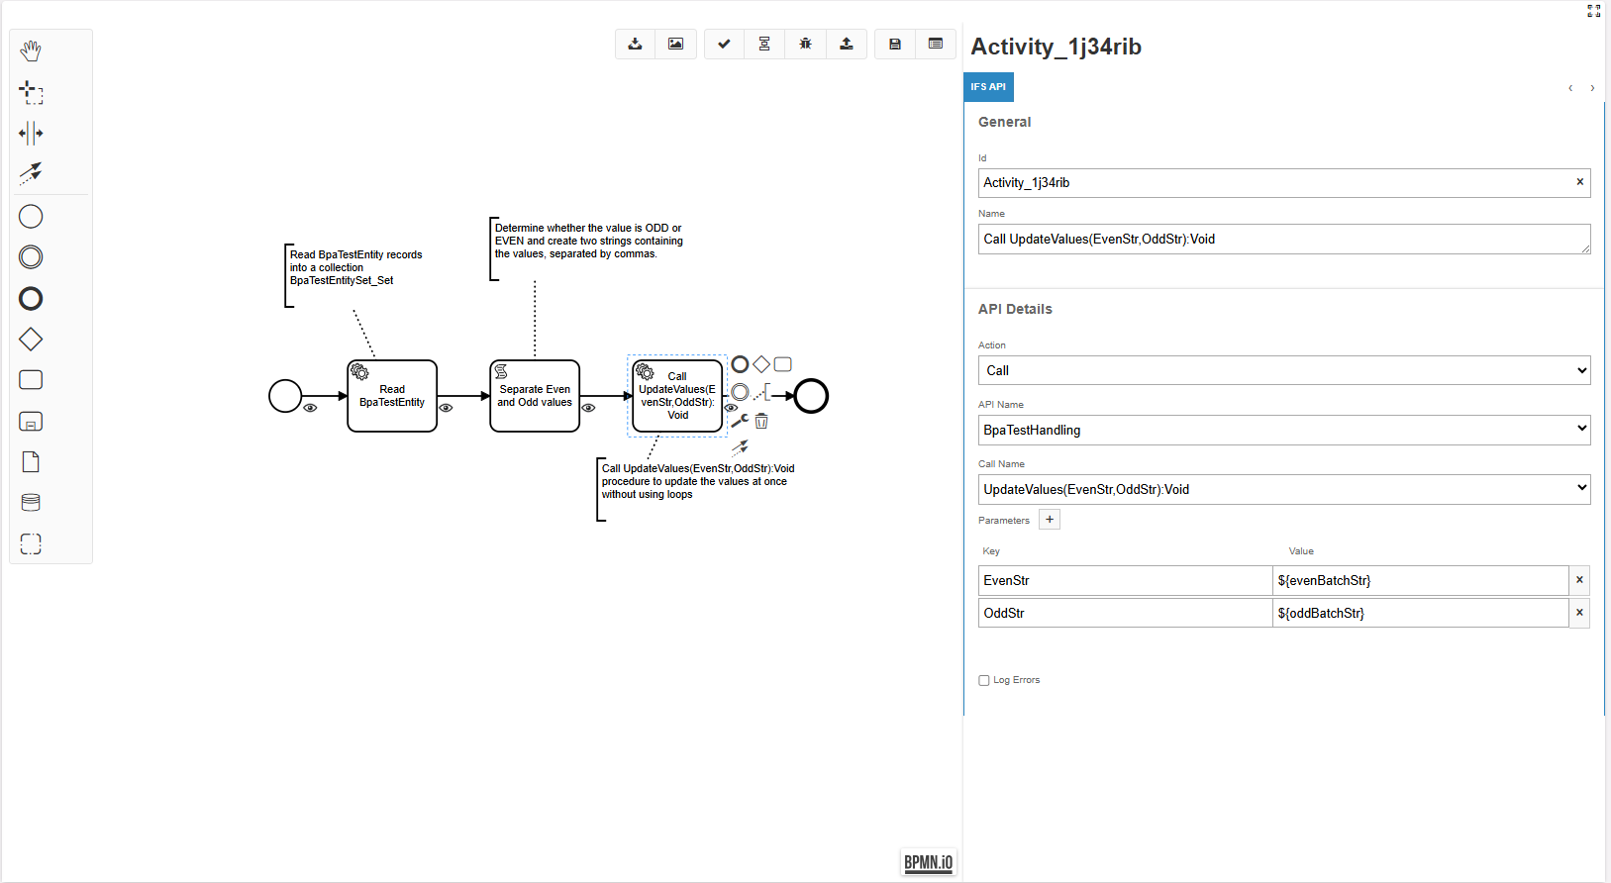Toggle eye icon beside Call UpdateValues task
Viewport: 1611px width, 883px height.
731,408
